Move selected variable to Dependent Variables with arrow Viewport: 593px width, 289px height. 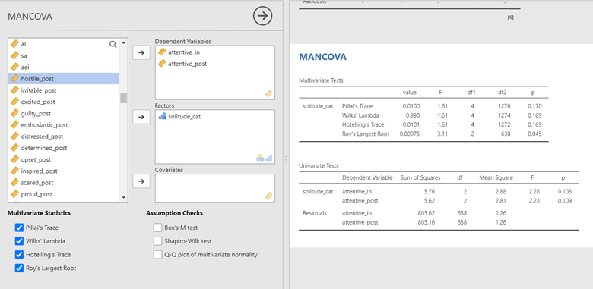(x=141, y=53)
